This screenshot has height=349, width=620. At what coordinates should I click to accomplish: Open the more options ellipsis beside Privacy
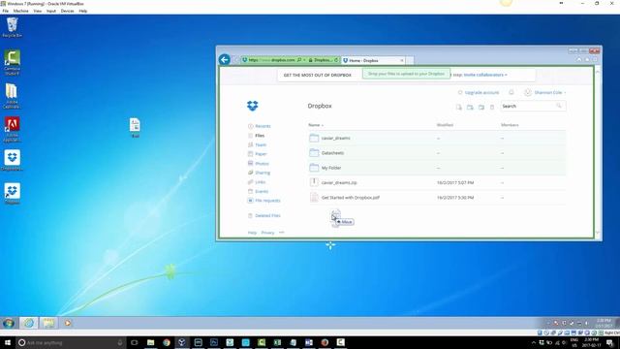point(282,233)
